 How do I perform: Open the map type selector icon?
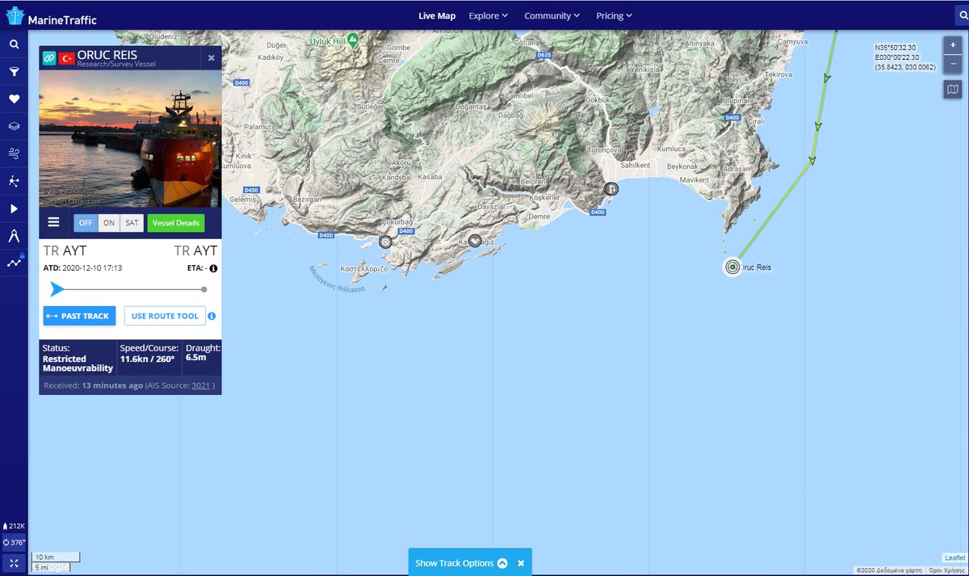pyautogui.click(x=952, y=89)
